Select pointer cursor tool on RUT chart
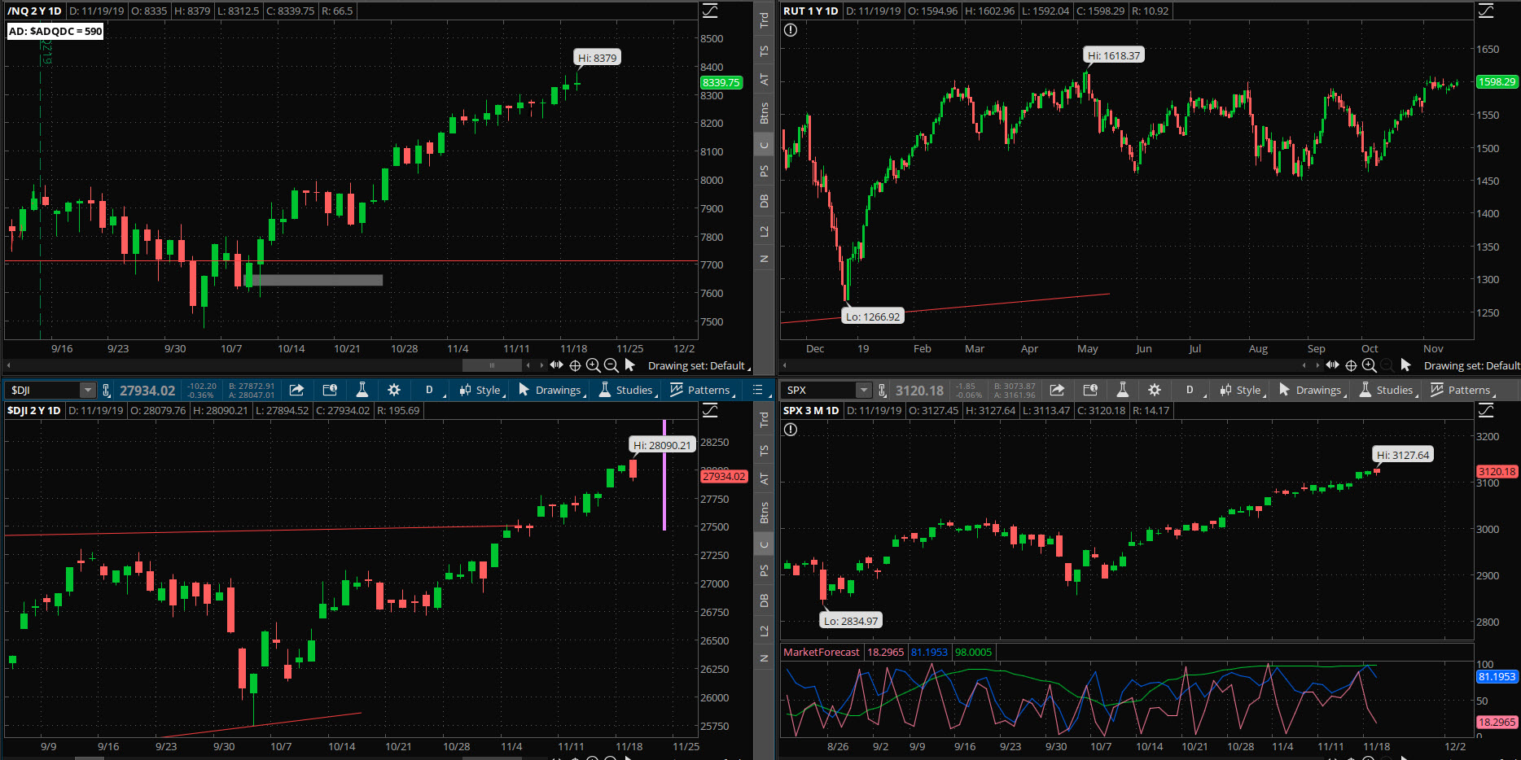This screenshot has height=760, width=1521. [x=1405, y=365]
